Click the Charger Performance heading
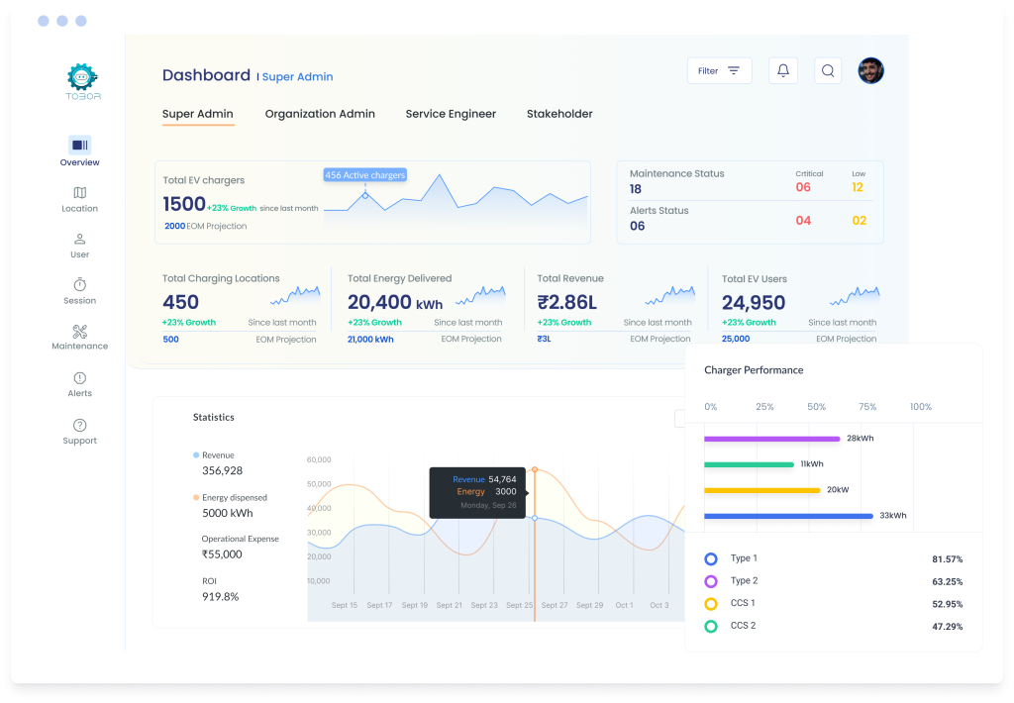The height and width of the screenshot is (703, 1014). pos(754,370)
